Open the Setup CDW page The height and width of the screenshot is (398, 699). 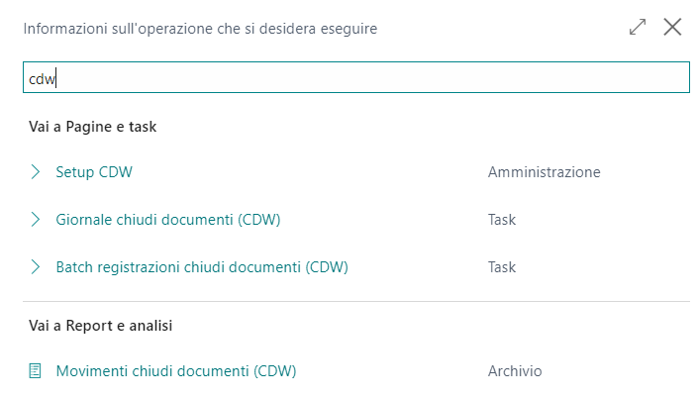click(94, 172)
